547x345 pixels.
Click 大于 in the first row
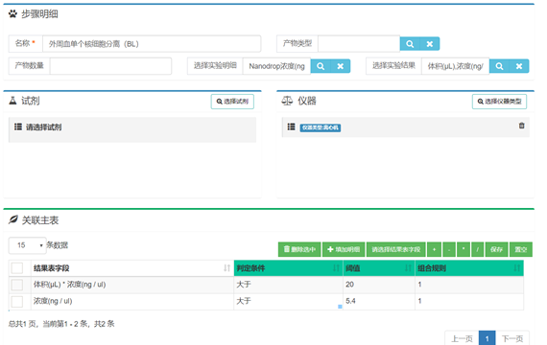244,285
